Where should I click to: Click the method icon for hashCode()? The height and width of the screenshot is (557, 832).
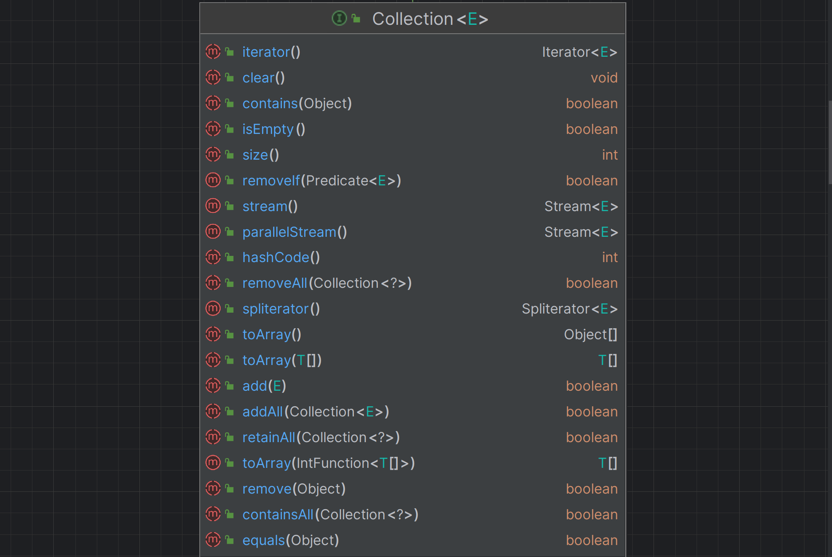213,257
